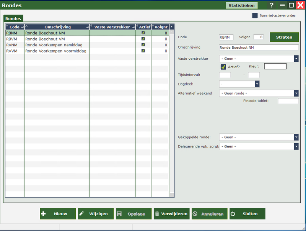Open the Statistieken button
306x231 pixels.
coord(241,5)
